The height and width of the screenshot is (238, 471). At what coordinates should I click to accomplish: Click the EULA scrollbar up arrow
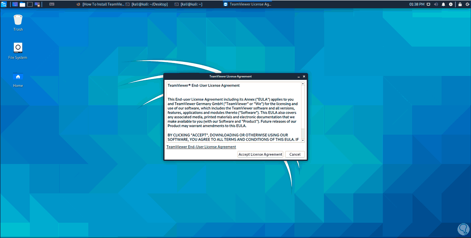pos(303,83)
